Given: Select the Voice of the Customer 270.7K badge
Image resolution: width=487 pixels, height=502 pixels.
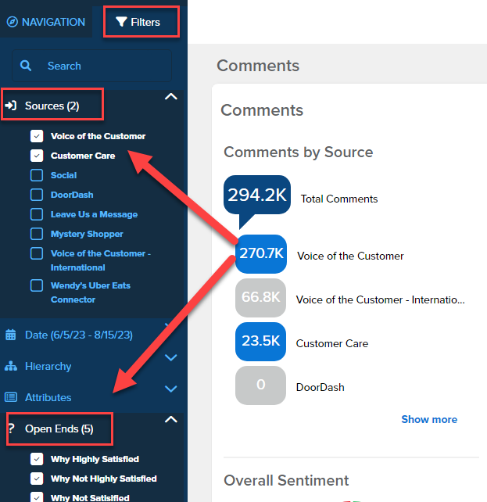Looking at the screenshot, I should [260, 255].
